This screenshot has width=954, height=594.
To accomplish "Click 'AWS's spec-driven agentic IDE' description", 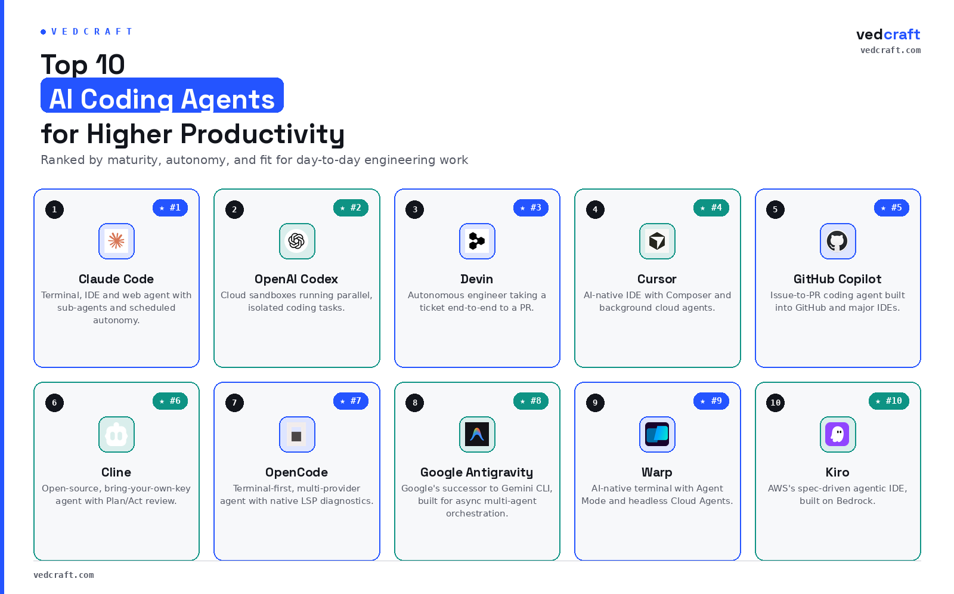I will (838, 494).
